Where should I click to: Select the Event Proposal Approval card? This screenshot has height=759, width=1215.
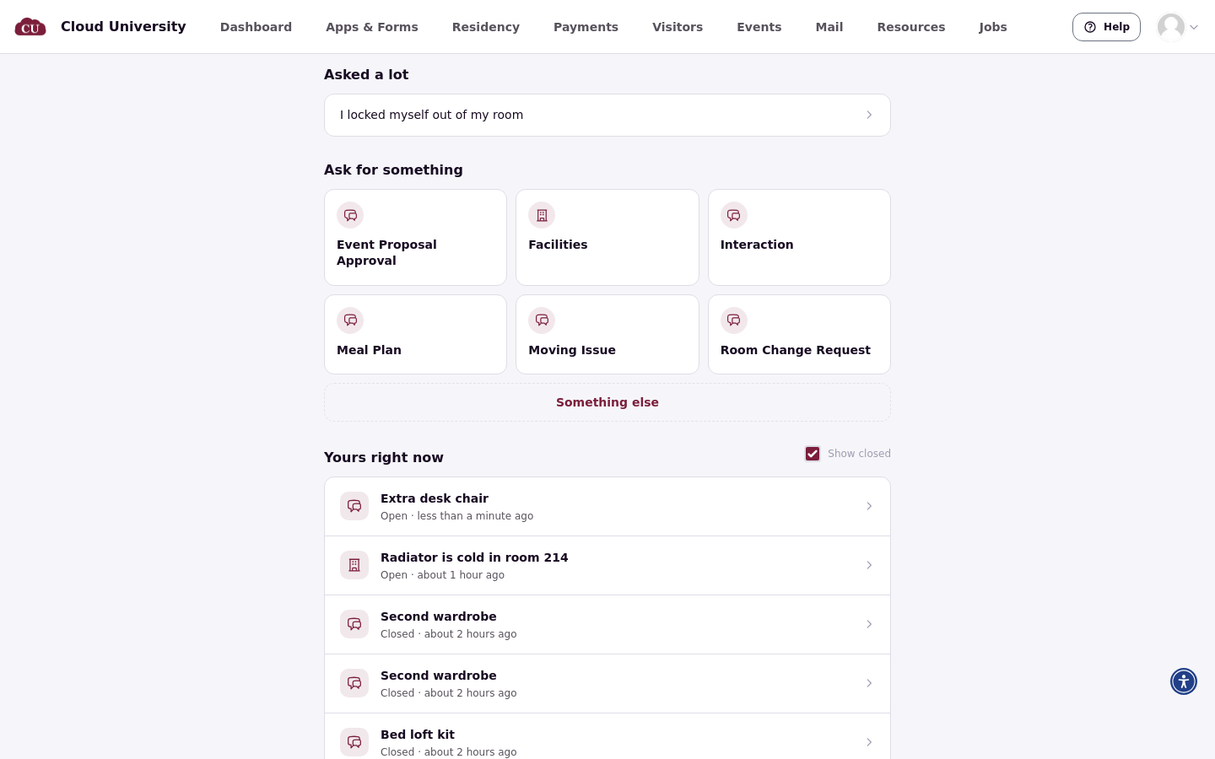pyautogui.click(x=415, y=237)
